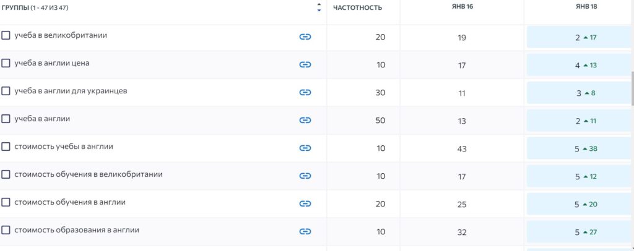
Task: Open link icon for учеба в англии цена
Action: [305, 64]
